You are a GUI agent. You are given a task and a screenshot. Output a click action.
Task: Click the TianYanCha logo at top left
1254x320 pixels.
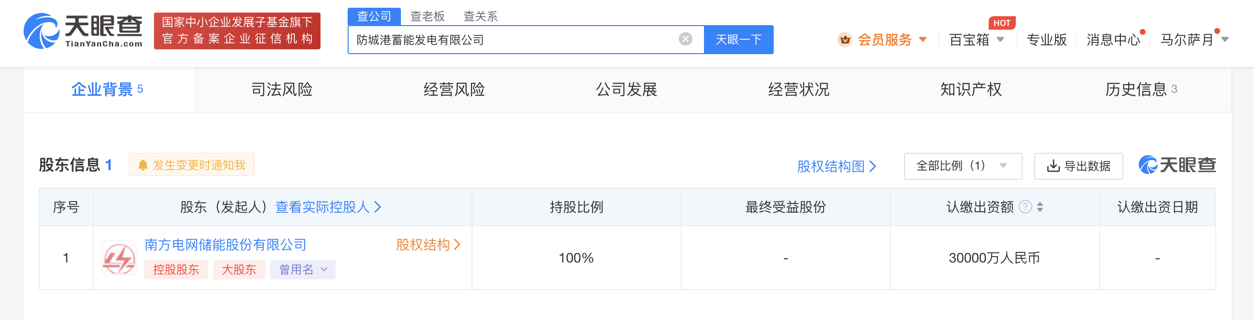[x=83, y=31]
